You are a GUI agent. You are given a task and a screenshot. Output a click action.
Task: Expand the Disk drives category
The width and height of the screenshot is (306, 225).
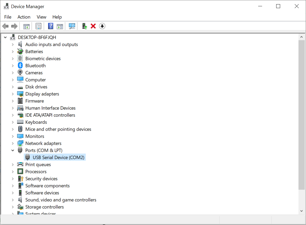(x=13, y=87)
